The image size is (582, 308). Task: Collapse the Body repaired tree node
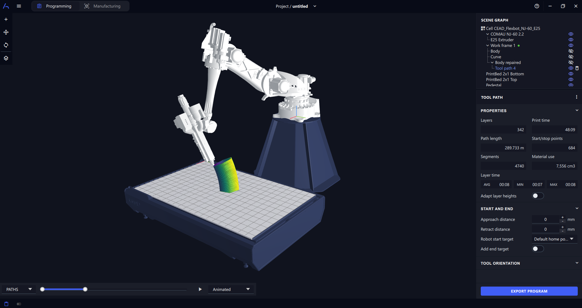492,63
